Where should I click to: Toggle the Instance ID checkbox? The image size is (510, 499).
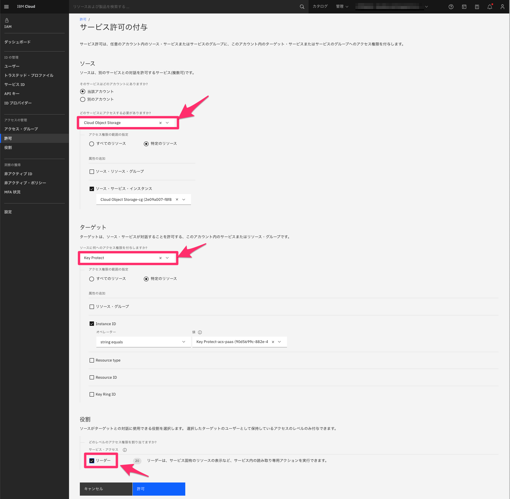coord(92,324)
